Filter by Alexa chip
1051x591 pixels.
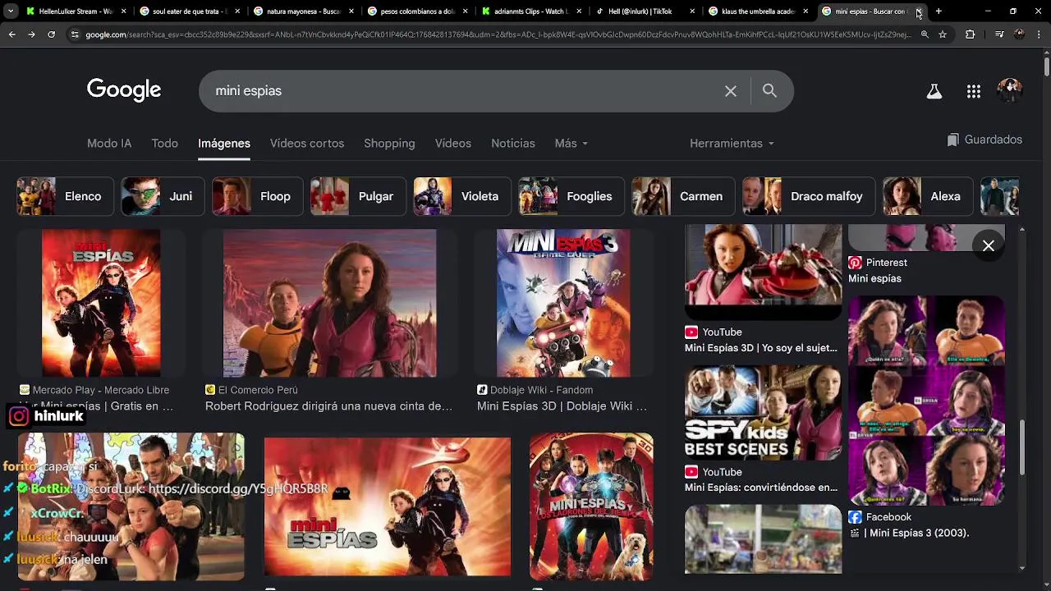928,196
